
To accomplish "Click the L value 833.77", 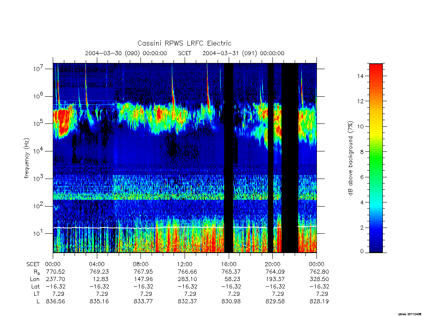I will pyautogui.click(x=143, y=302).
